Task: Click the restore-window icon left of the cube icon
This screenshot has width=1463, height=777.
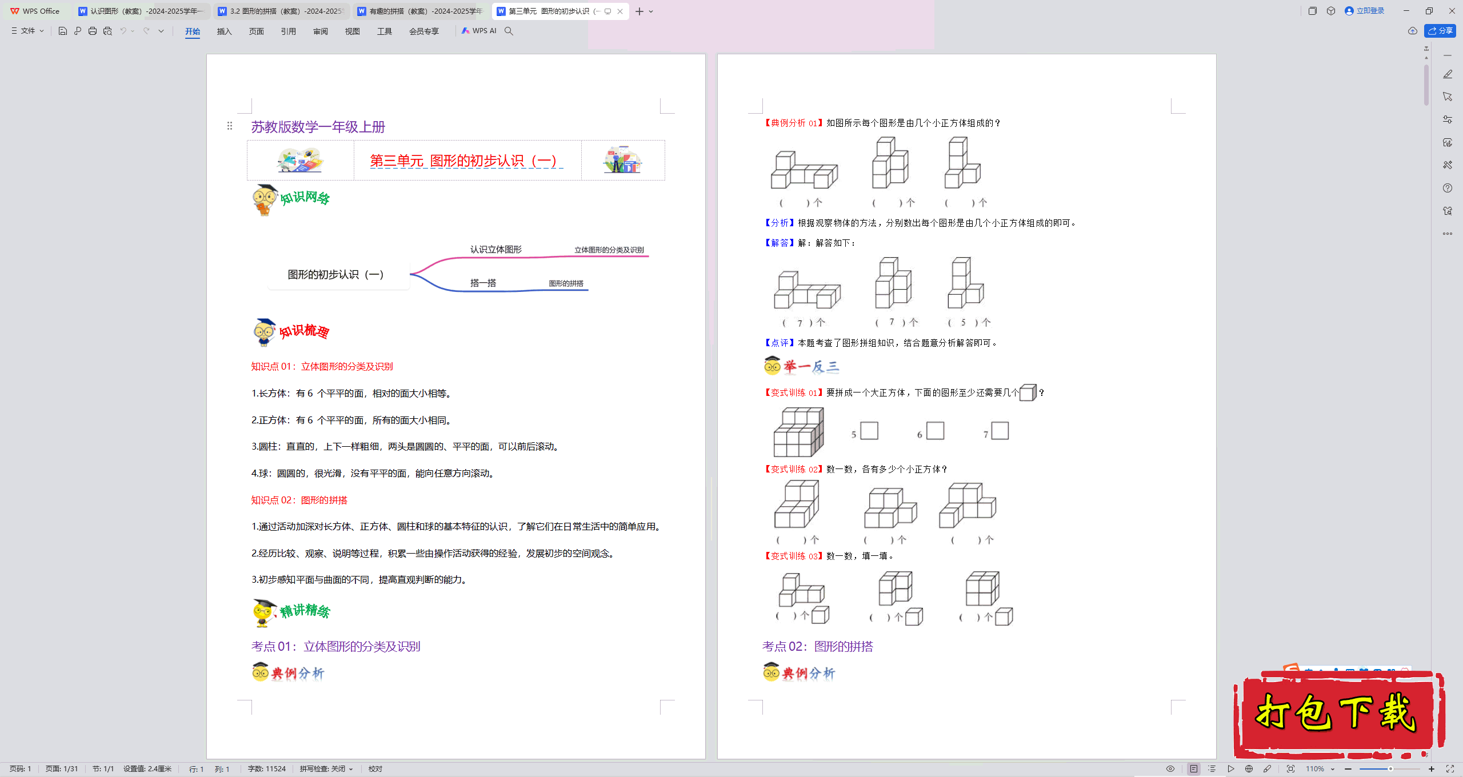Action: point(1313,11)
